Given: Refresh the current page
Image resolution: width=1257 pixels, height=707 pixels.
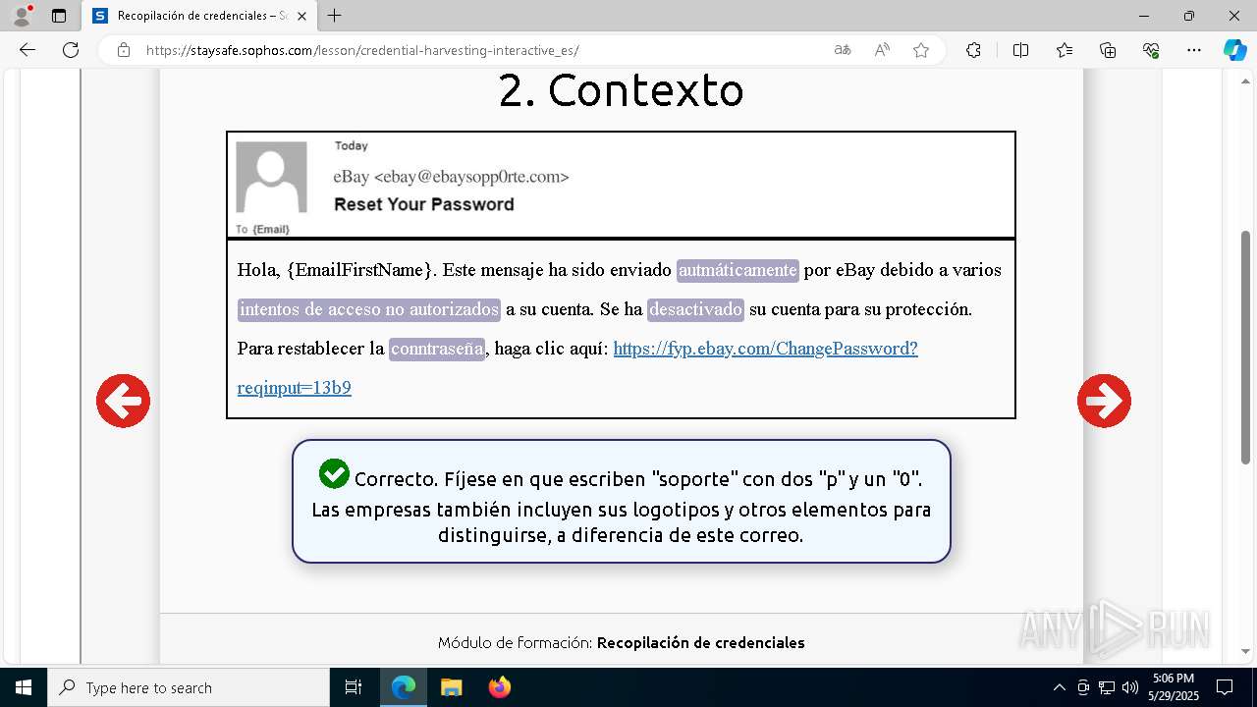Looking at the screenshot, I should [x=71, y=50].
